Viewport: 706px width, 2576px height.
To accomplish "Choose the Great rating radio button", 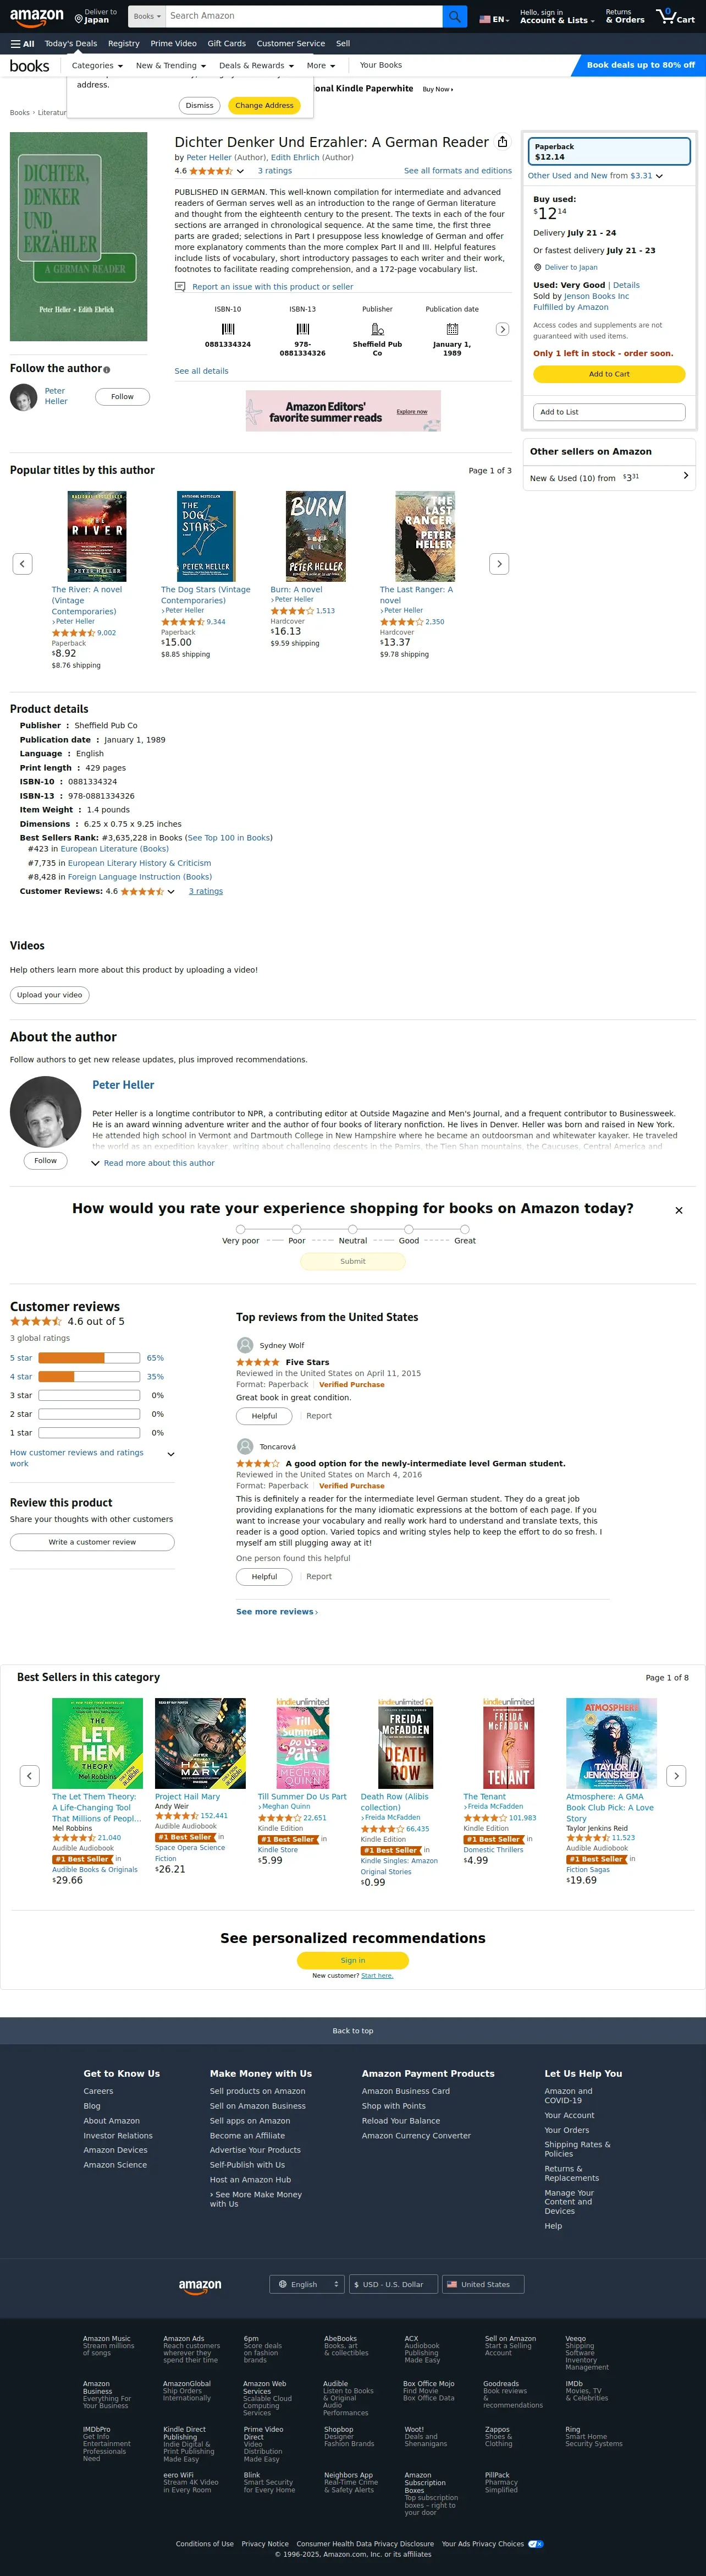I will coord(465,1229).
